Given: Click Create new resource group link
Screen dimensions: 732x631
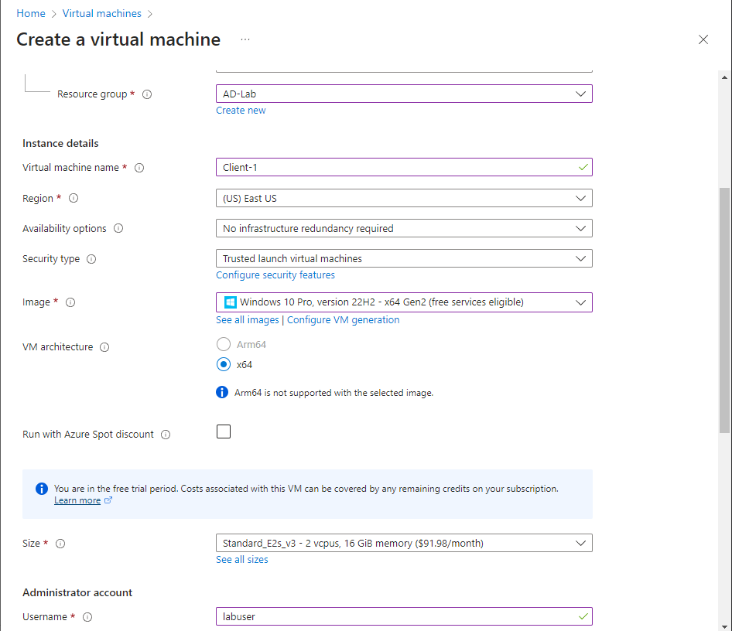Looking at the screenshot, I should (241, 111).
